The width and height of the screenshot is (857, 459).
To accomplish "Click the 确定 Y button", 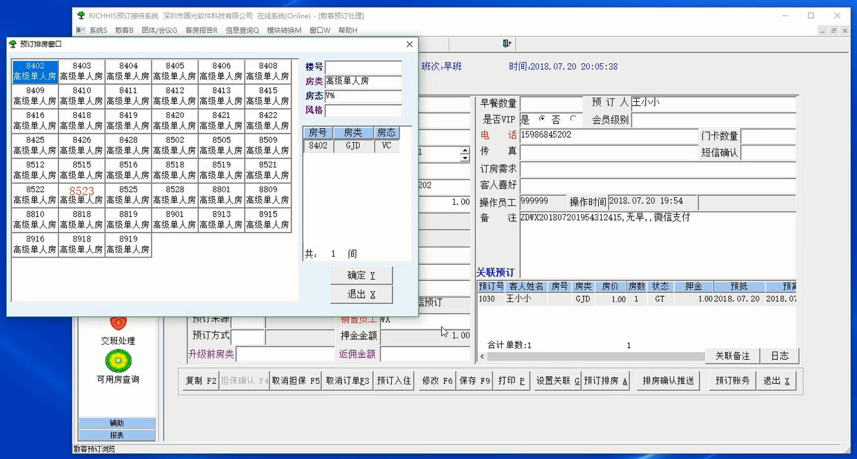I will [x=362, y=275].
